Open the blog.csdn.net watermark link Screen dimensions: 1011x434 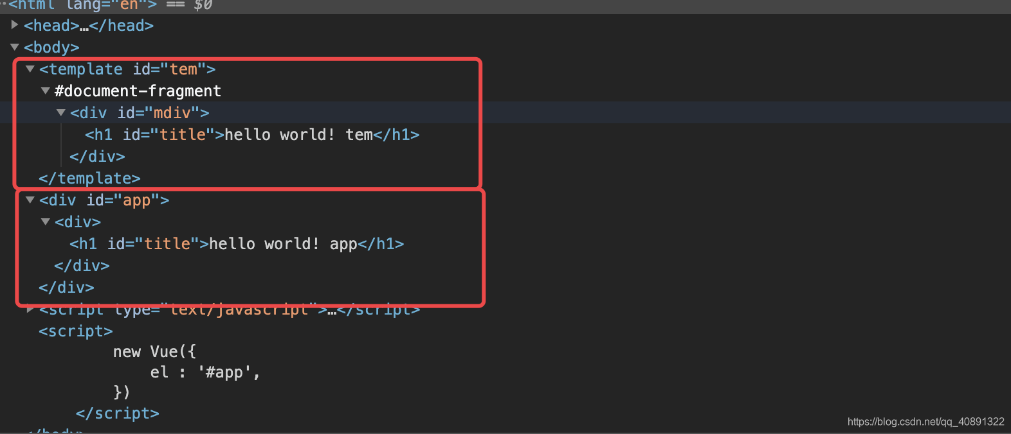[x=925, y=422]
